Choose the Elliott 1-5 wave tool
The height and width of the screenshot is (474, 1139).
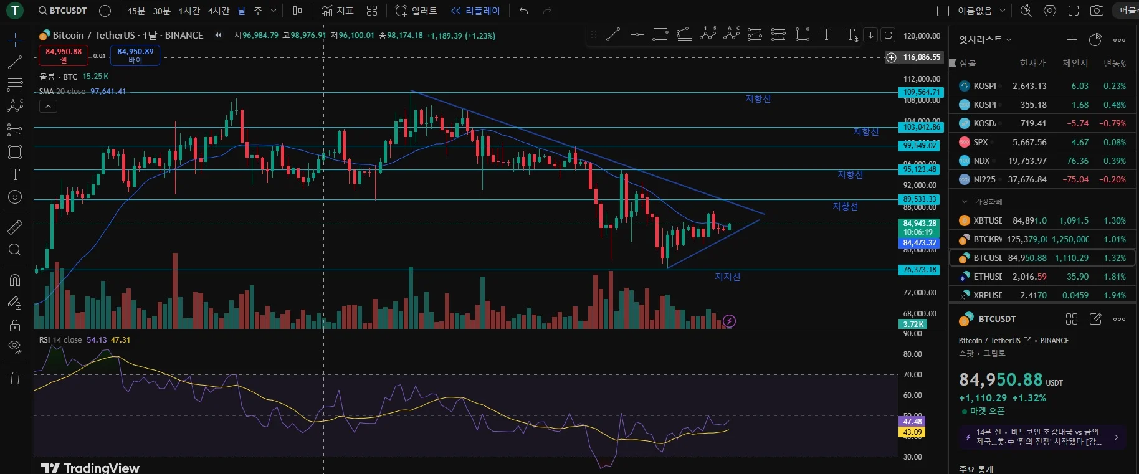[708, 35]
